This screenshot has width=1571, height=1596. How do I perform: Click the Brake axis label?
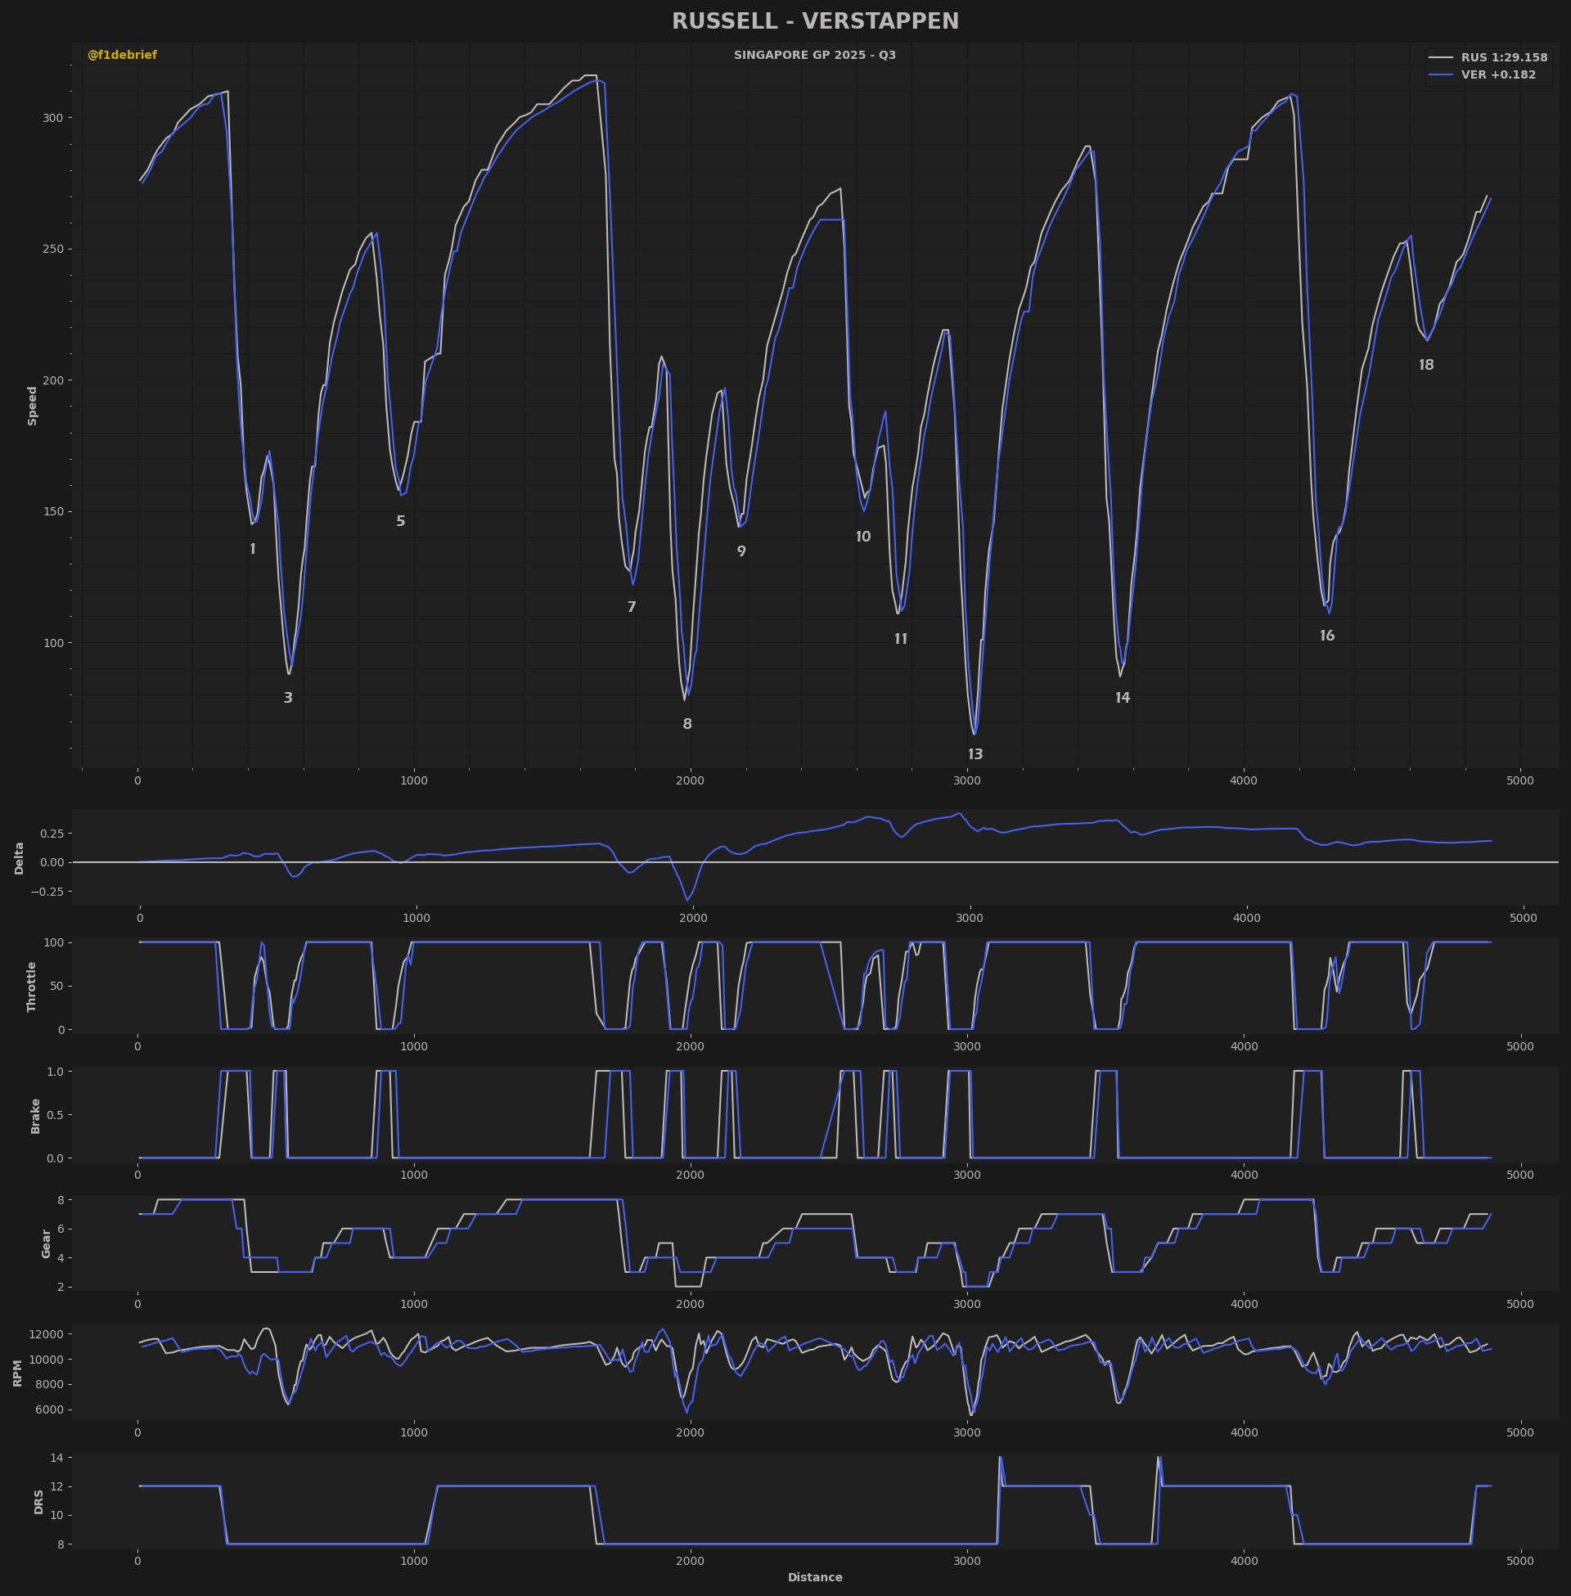[x=35, y=1115]
